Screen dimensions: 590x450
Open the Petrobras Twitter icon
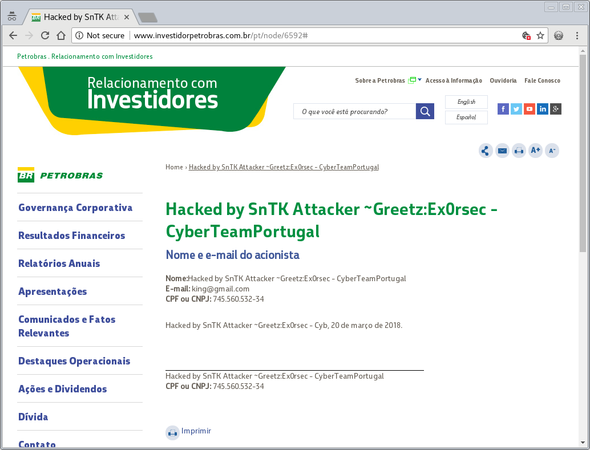(x=516, y=109)
